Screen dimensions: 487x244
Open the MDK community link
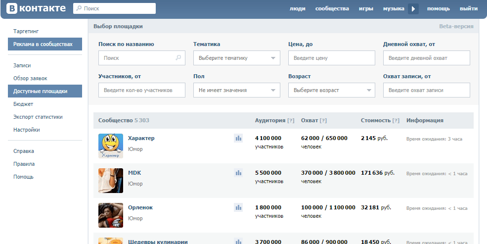pyautogui.click(x=134, y=173)
